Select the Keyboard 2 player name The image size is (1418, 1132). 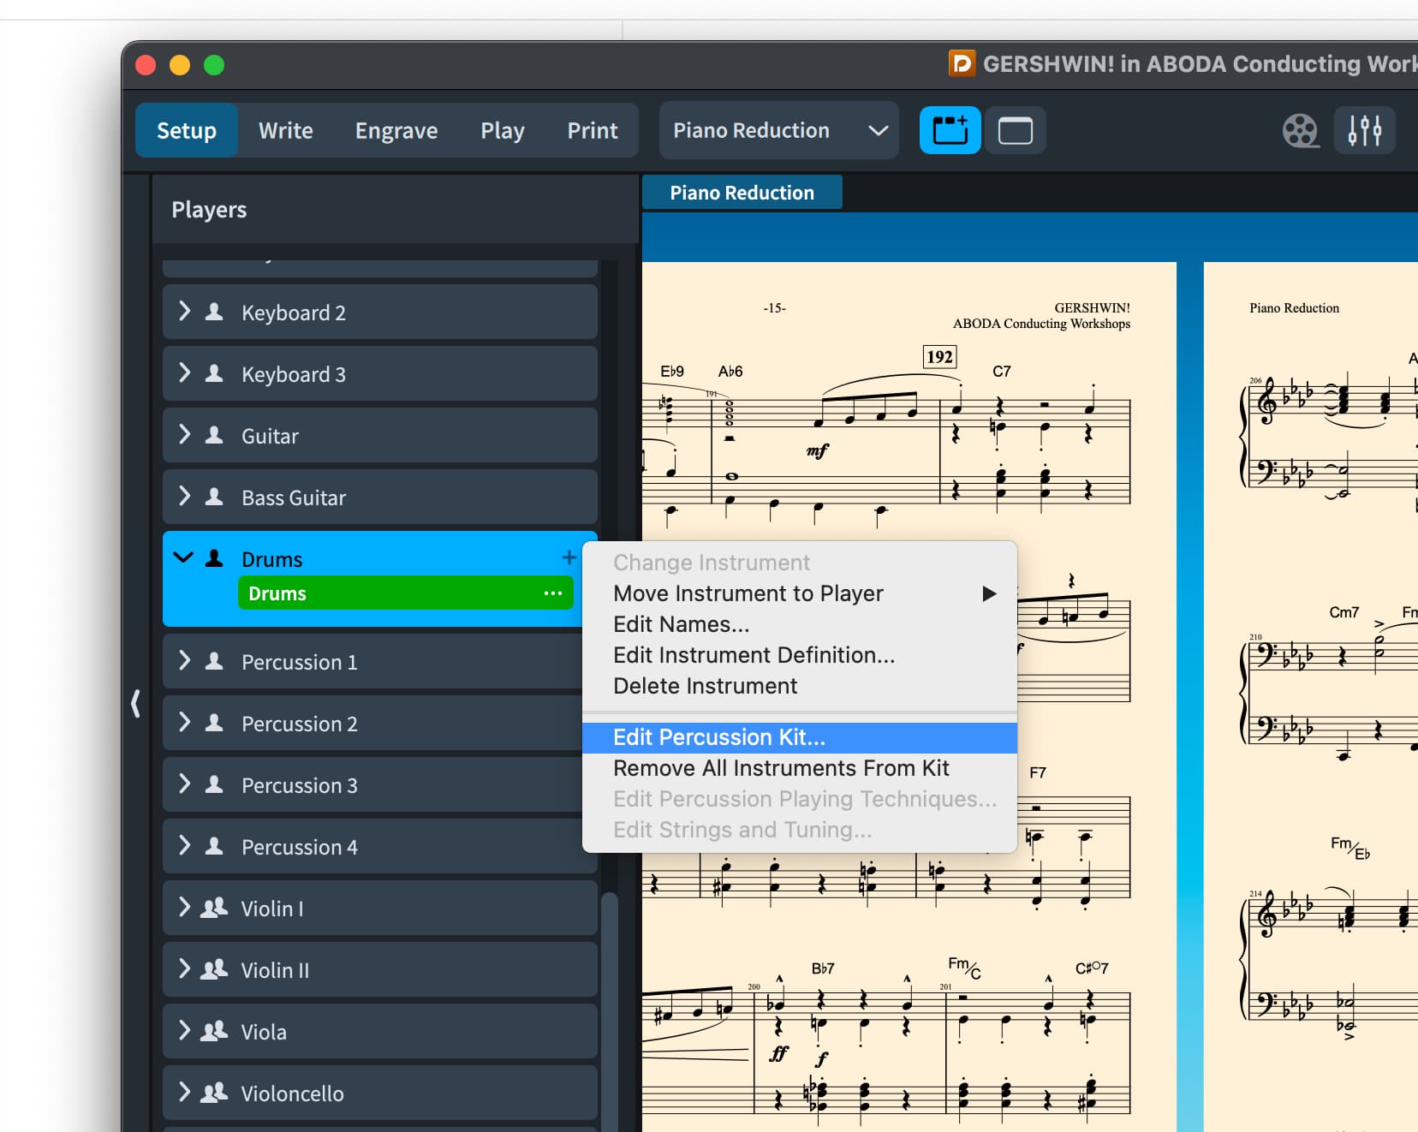294,313
